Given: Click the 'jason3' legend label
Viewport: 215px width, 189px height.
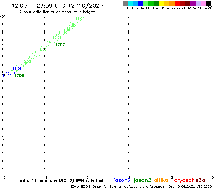Looking at the screenshot, I should [142, 180].
